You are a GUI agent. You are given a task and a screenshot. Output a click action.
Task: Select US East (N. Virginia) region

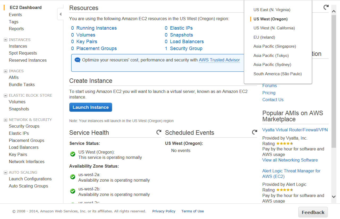click(x=272, y=10)
